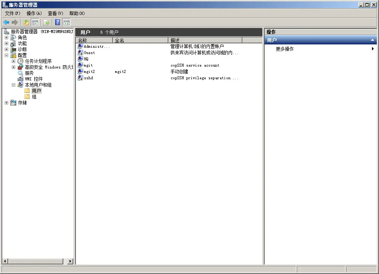Image resolution: width=379 pixels, height=274 pixels.
Task: Select the HQ user name
Action: pos(86,59)
